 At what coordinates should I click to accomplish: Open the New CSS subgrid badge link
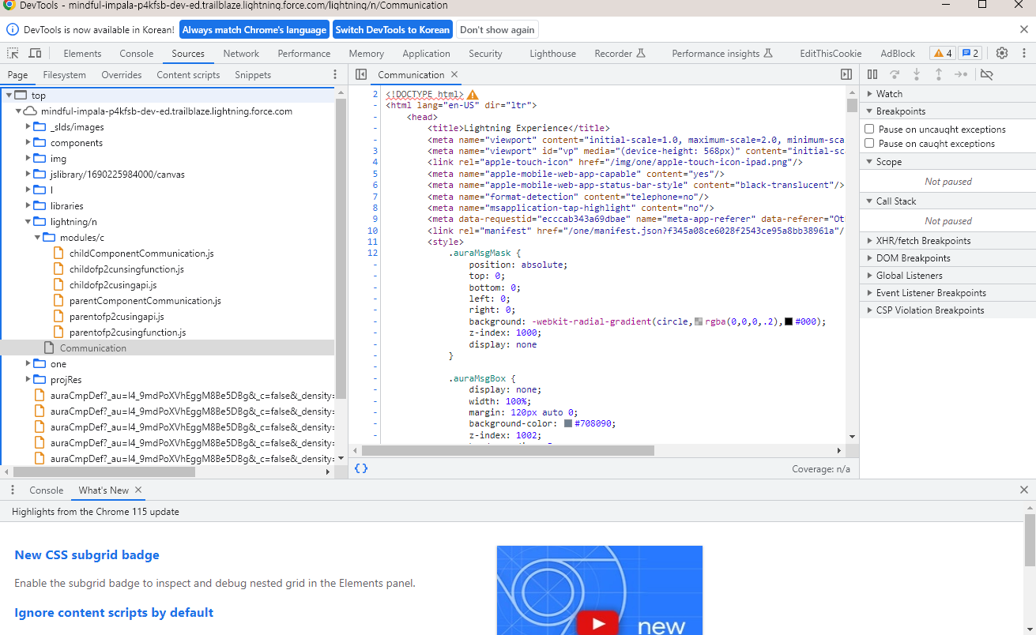pos(87,554)
